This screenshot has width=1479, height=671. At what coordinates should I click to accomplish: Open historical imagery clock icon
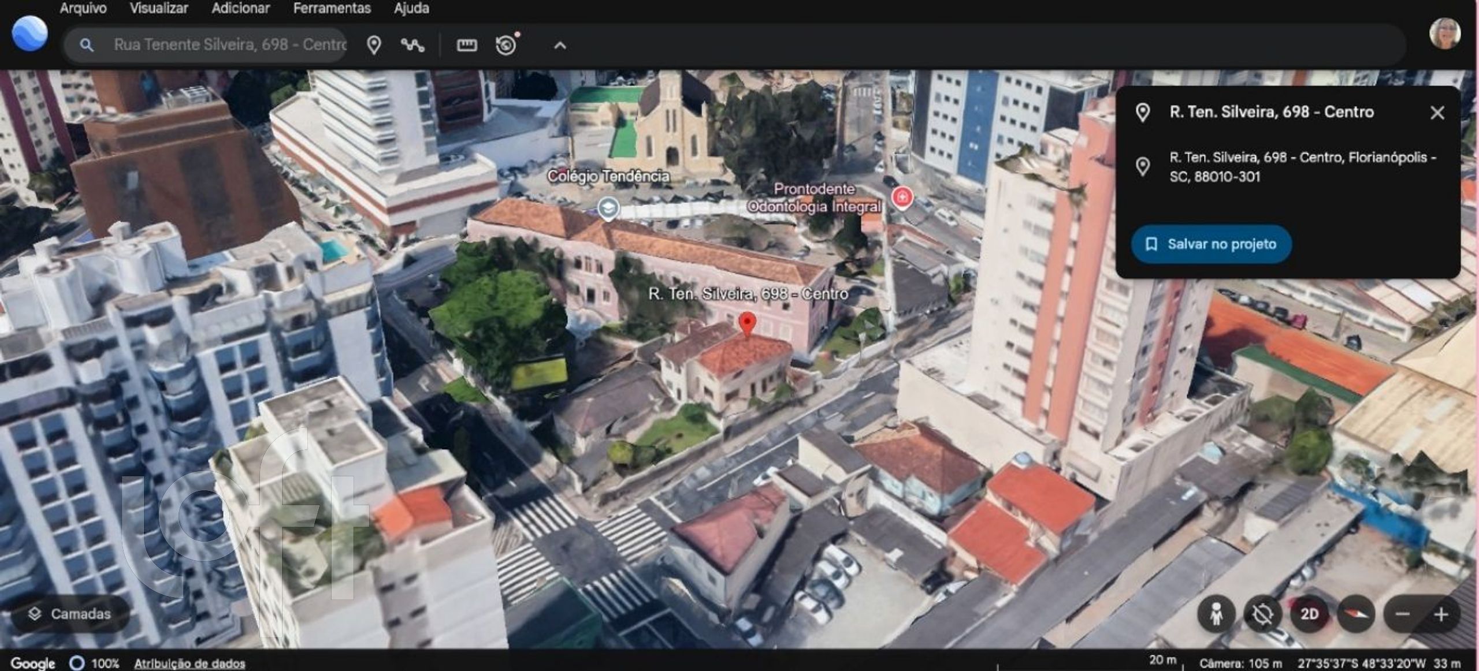coord(507,44)
